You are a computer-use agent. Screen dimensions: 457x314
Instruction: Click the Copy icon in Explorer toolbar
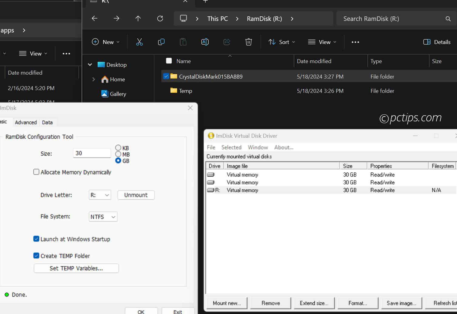[161, 42]
